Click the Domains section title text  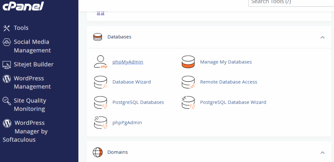[x=117, y=152]
